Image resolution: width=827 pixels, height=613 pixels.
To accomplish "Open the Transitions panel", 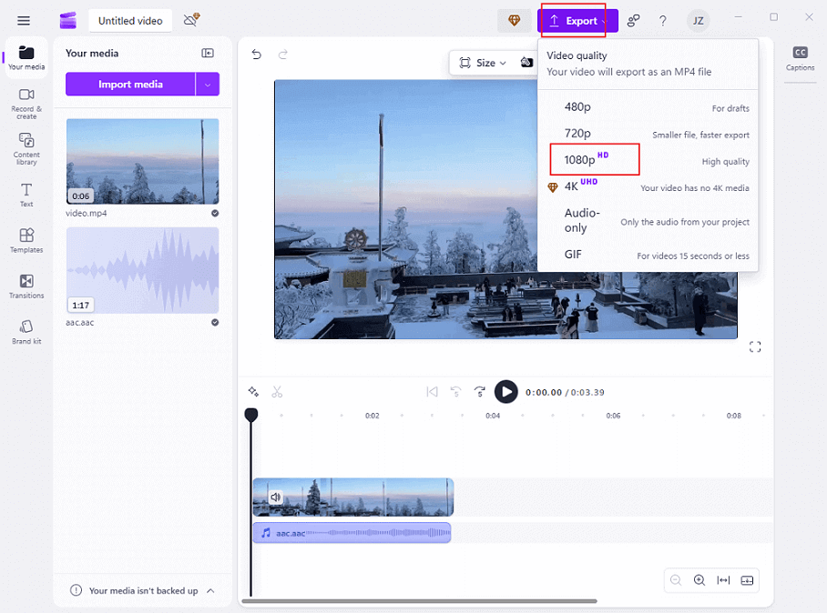I will 26,286.
